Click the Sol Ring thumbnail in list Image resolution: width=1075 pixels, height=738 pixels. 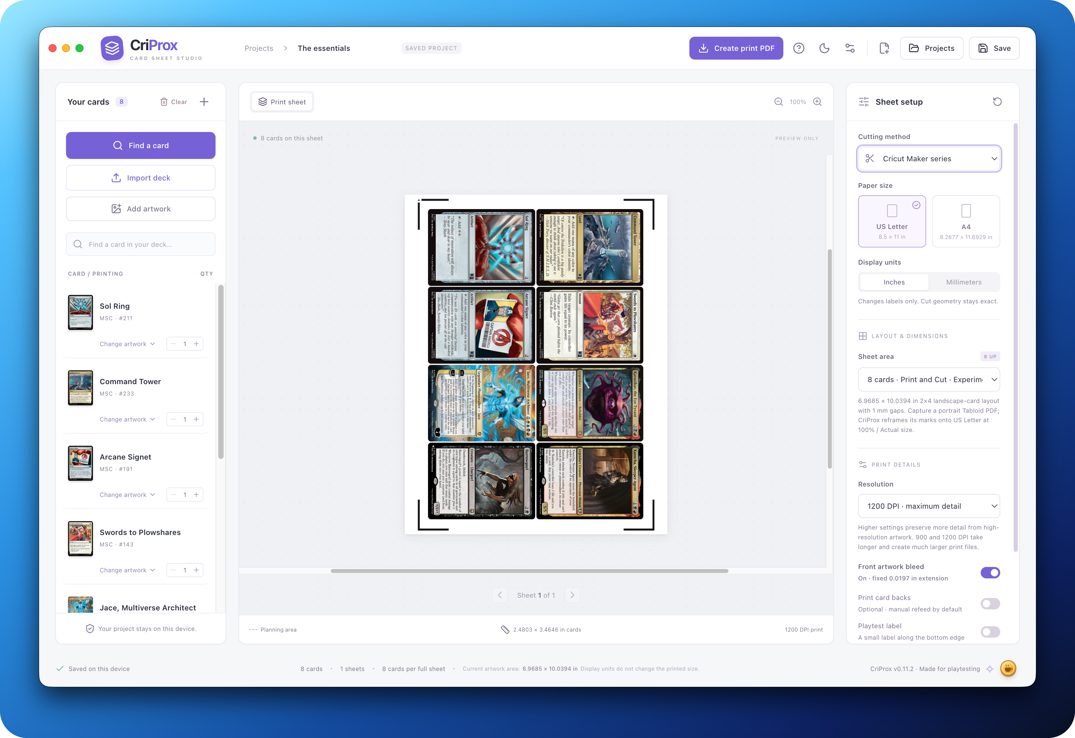[x=80, y=312]
